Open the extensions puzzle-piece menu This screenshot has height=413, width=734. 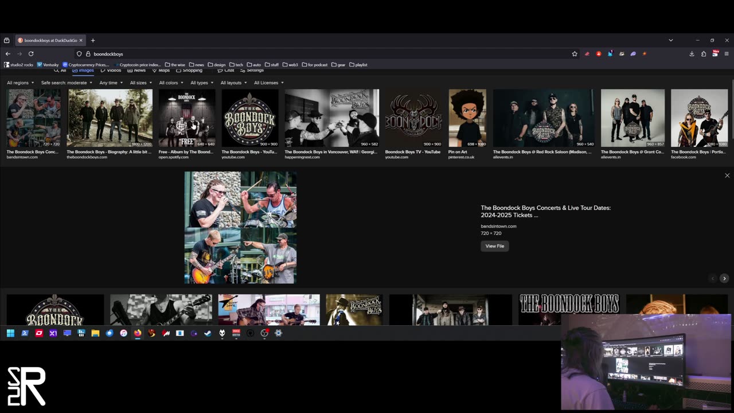(x=704, y=54)
